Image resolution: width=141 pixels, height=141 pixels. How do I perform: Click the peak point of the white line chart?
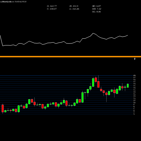(93, 33)
